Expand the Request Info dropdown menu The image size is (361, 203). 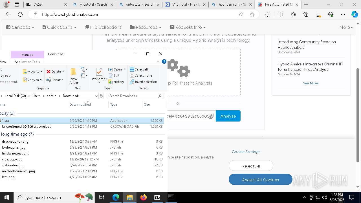[188, 27]
